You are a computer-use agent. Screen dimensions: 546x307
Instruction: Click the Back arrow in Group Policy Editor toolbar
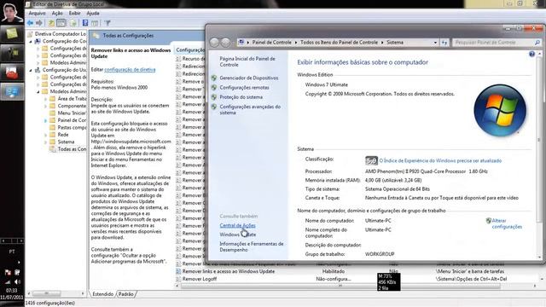click(x=31, y=23)
